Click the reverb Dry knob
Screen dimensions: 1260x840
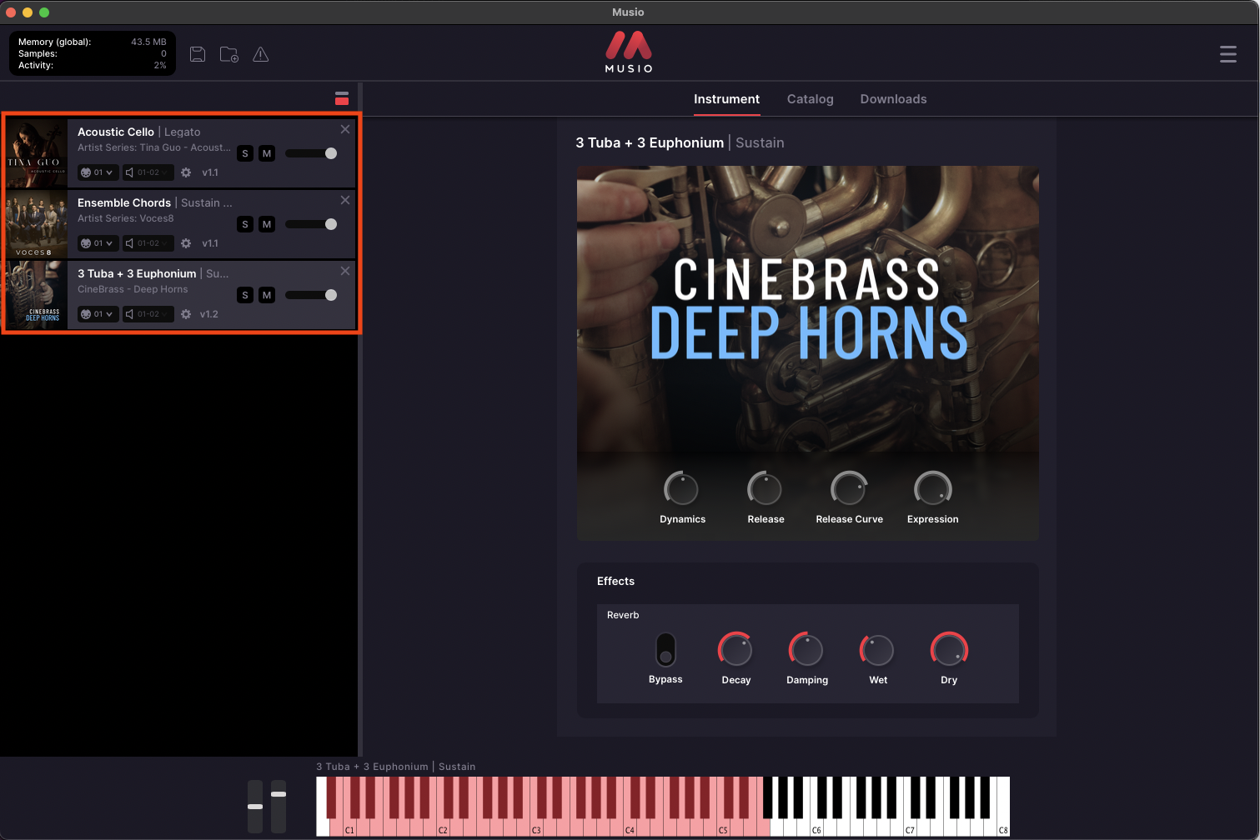[949, 650]
